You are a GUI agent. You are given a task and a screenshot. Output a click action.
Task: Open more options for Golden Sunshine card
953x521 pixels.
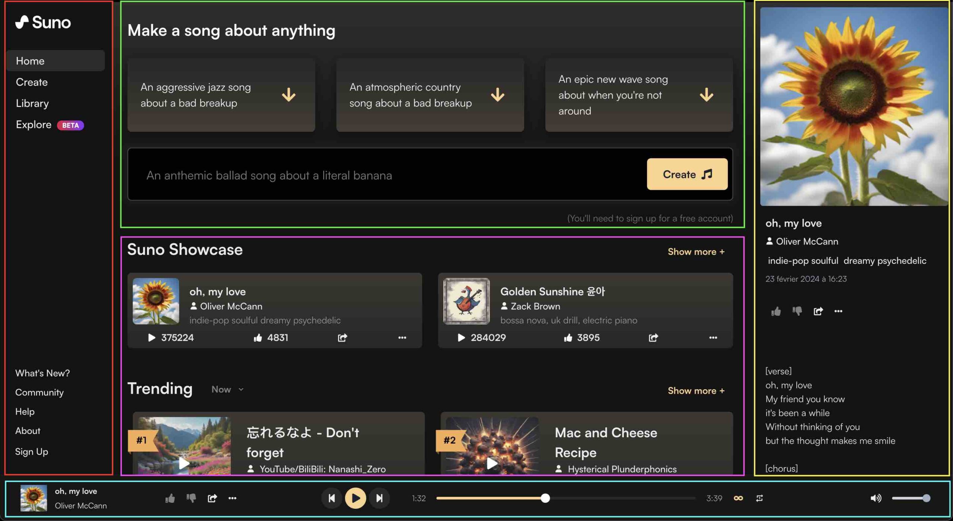click(713, 338)
